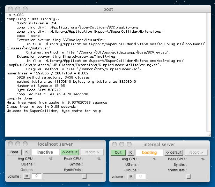
Task: Close the localhost server window
Action: pyautogui.click(x=10, y=144)
